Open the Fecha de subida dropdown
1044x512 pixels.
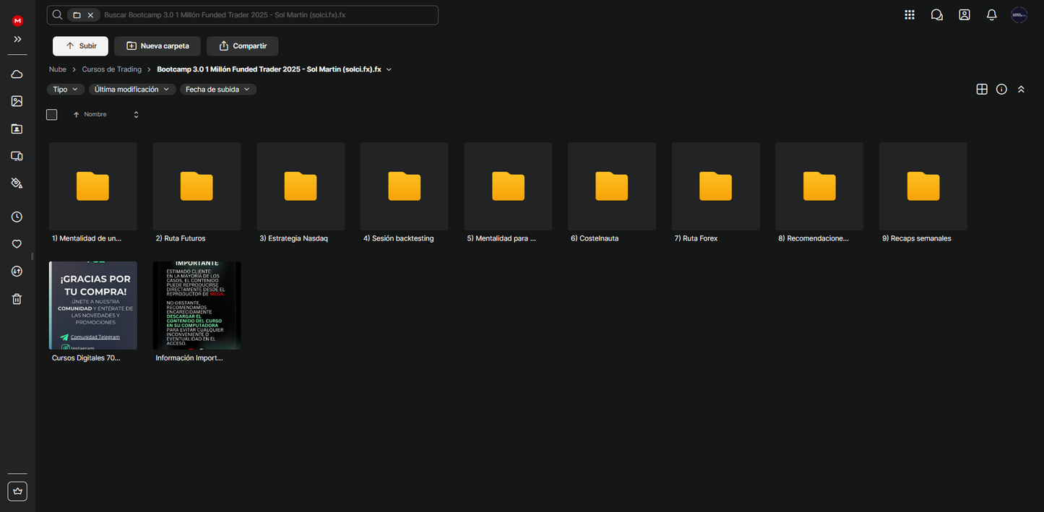218,90
